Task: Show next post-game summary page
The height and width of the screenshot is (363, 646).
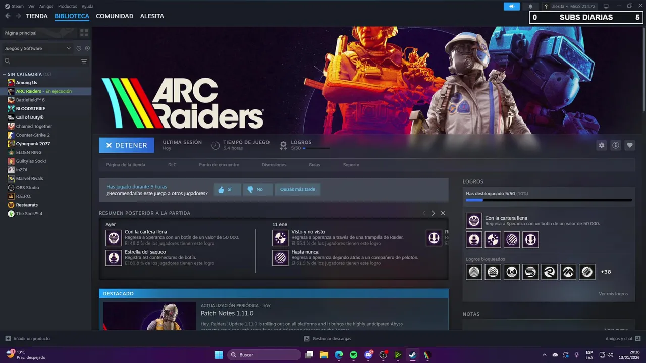Action: tap(433, 213)
